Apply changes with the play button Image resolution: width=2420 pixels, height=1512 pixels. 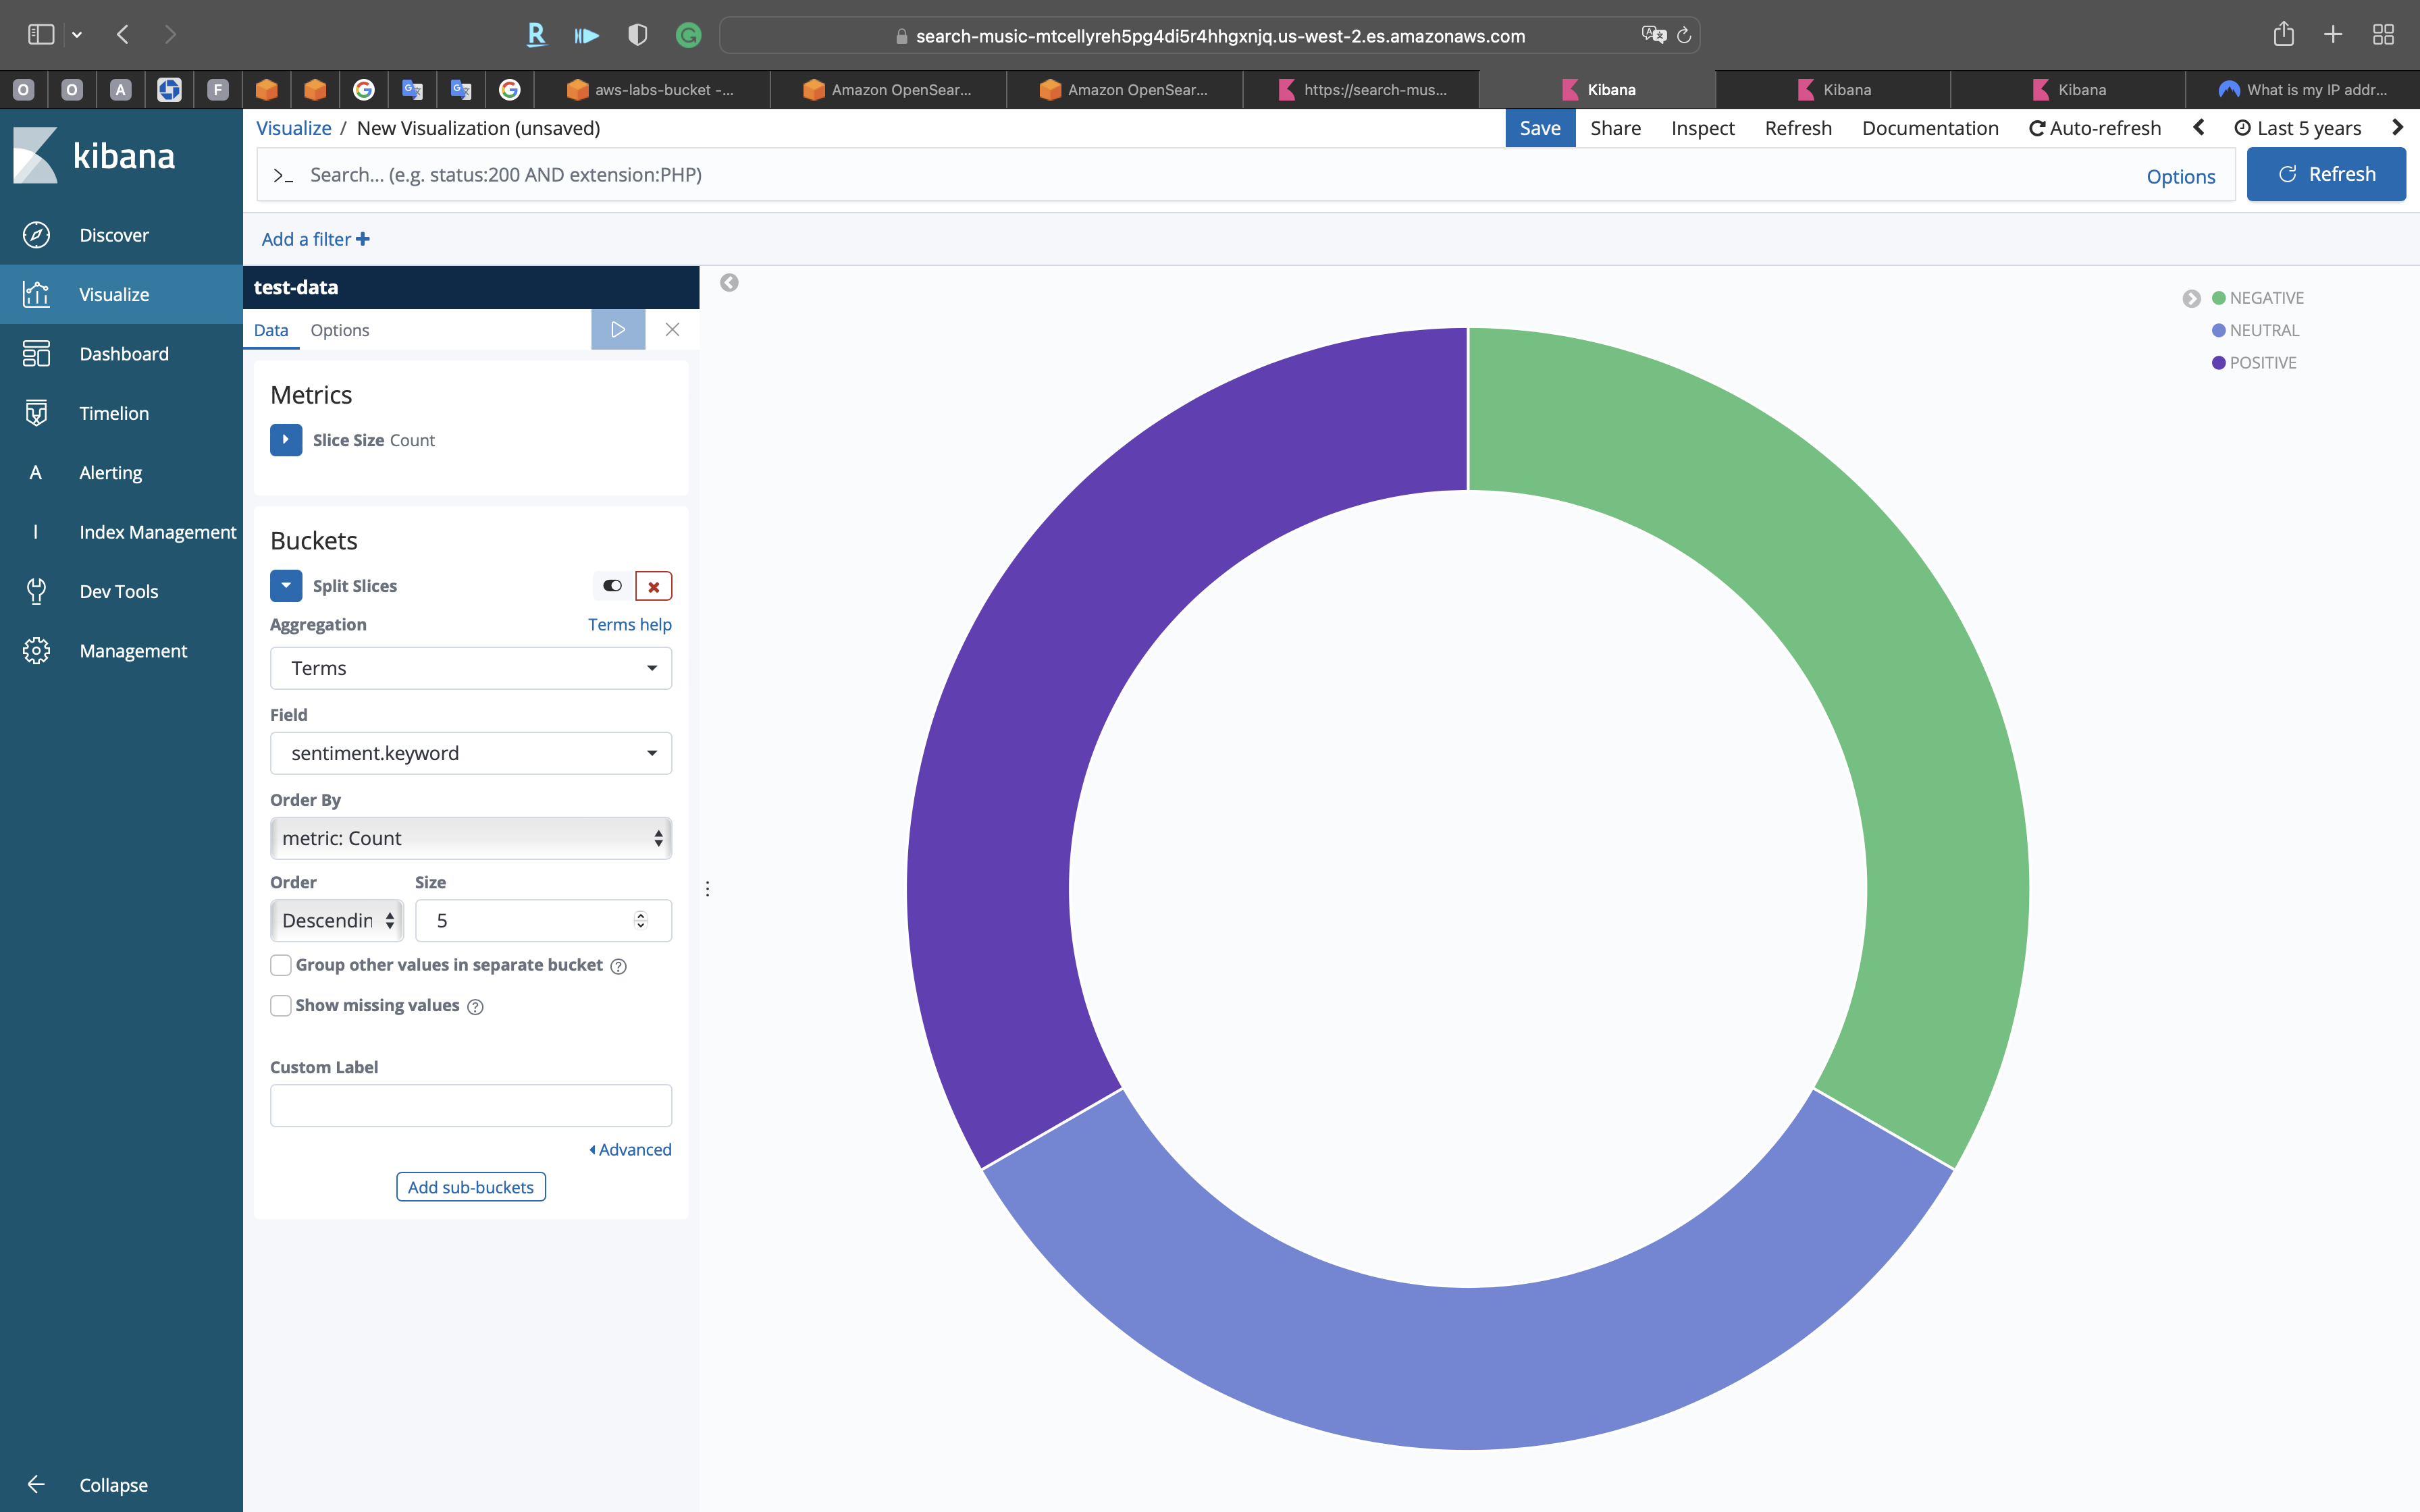tap(618, 330)
